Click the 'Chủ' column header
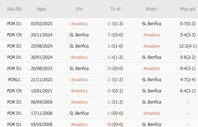 coord(79,9)
